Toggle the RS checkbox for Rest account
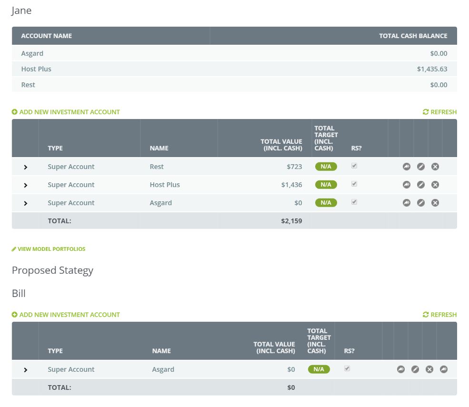469x407 pixels. (354, 166)
